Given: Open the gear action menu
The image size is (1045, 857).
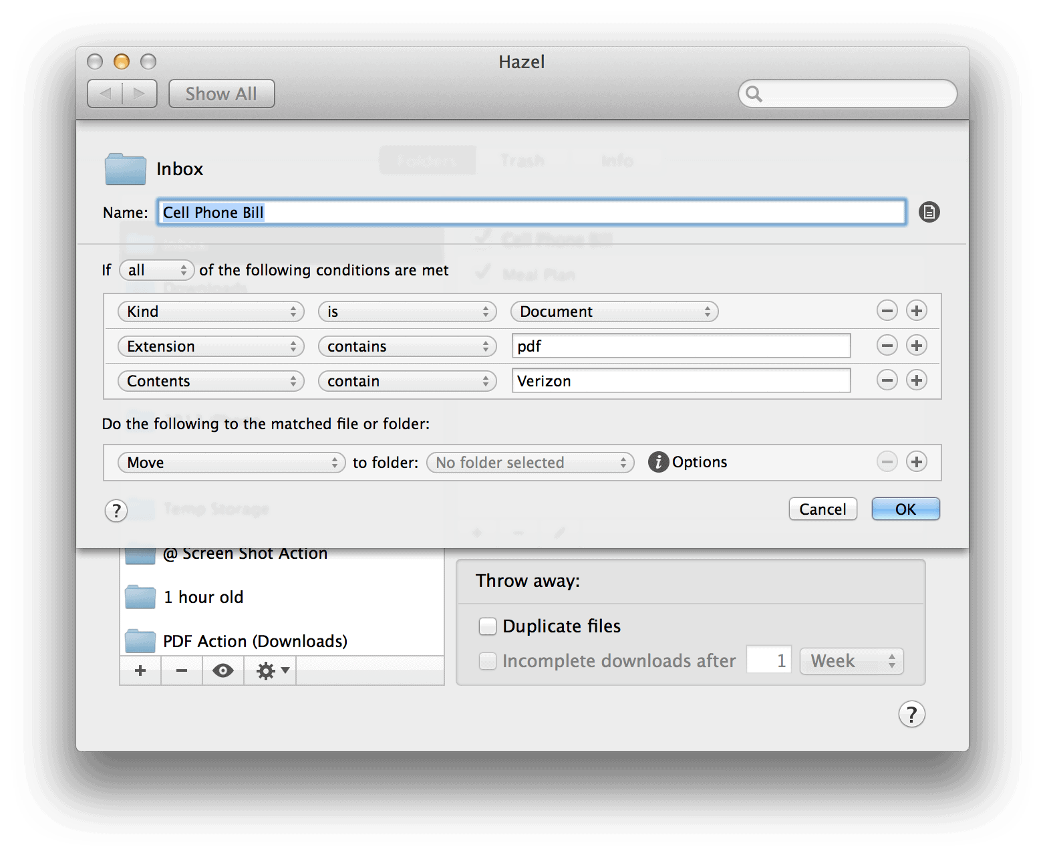Looking at the screenshot, I should pyautogui.click(x=271, y=670).
